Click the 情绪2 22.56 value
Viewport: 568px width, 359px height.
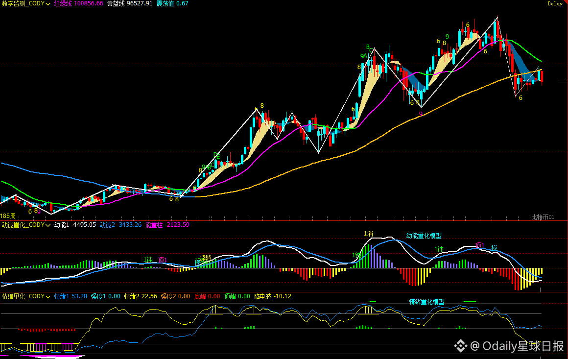click(141, 296)
